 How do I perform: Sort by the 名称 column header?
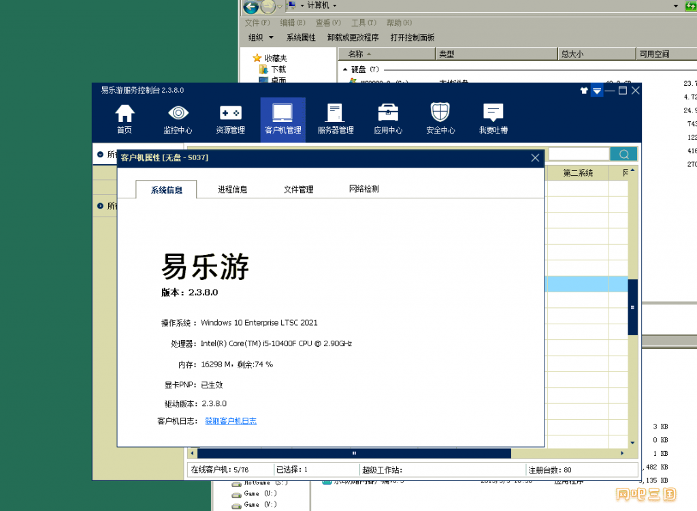pos(387,54)
